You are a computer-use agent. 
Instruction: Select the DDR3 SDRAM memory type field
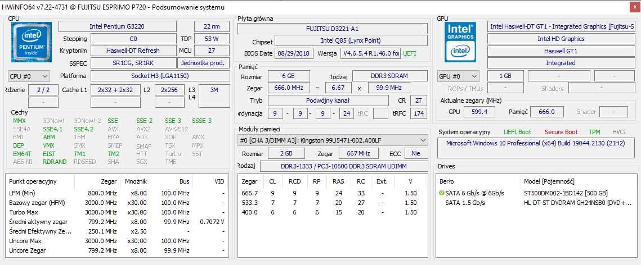click(x=390, y=76)
